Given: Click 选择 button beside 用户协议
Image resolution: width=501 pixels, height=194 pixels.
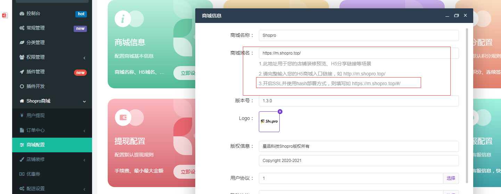Looking at the screenshot, I should pos(451,178).
